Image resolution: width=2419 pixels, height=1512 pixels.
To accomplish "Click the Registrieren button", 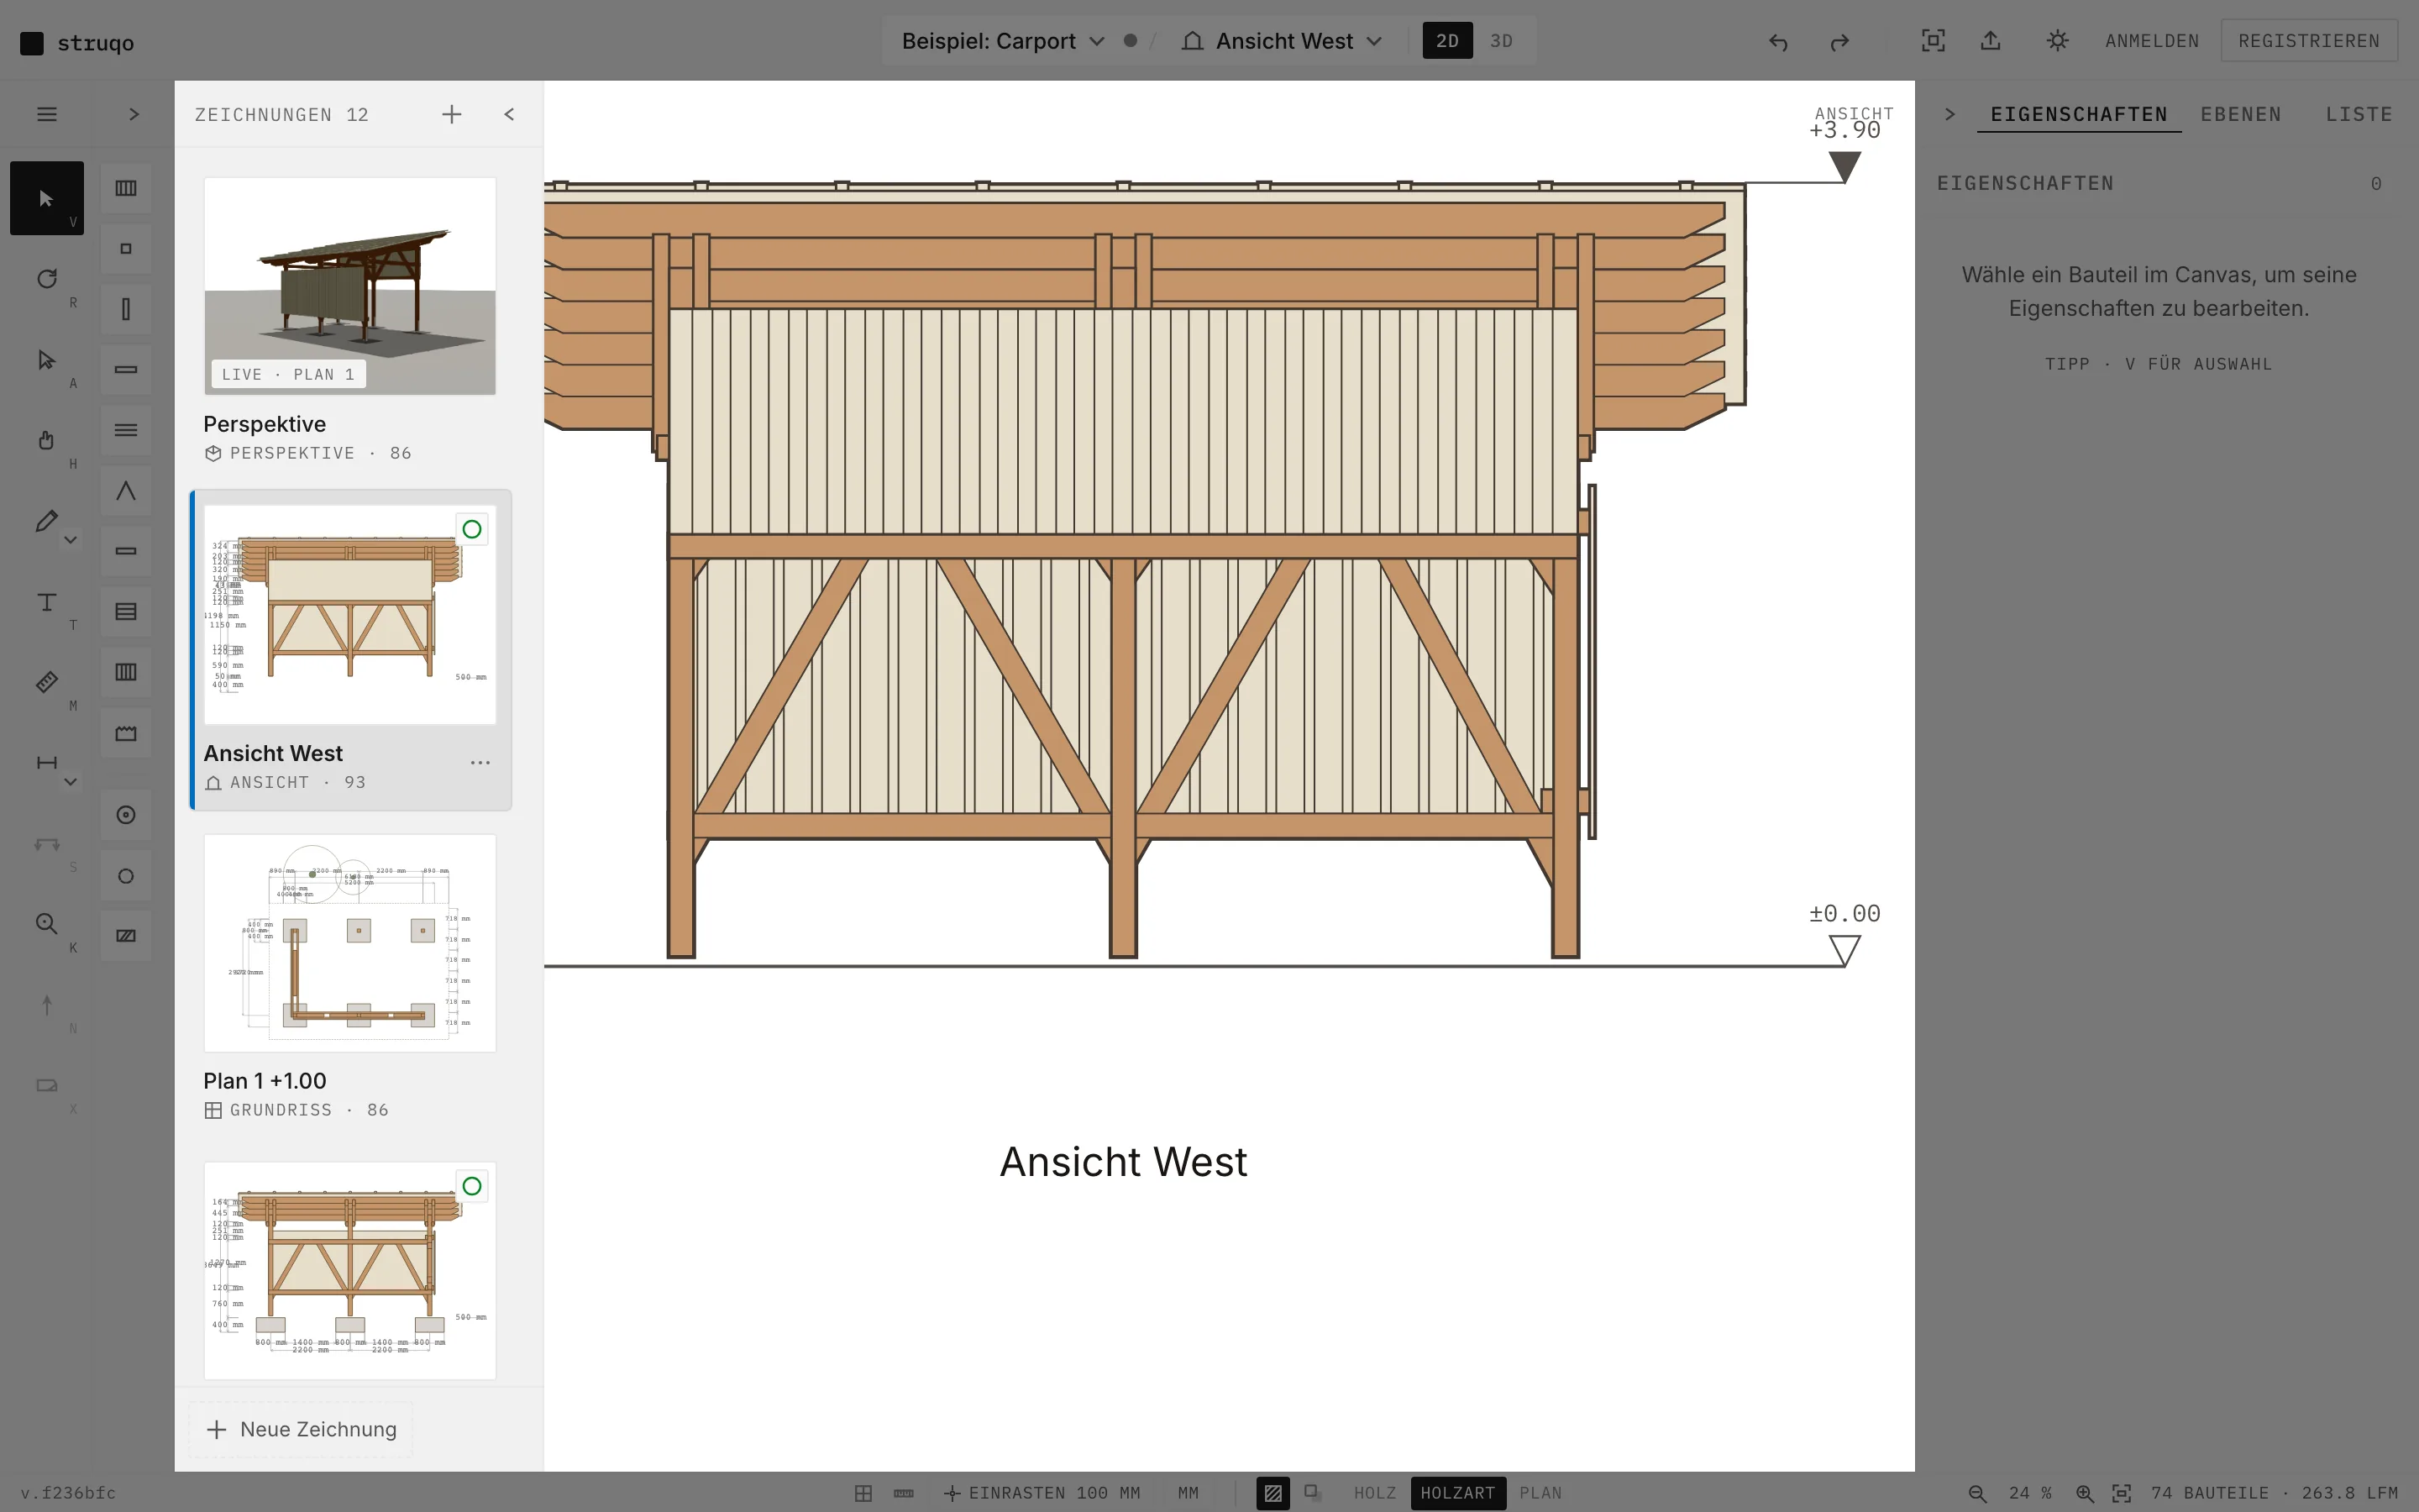I will coord(2308,41).
